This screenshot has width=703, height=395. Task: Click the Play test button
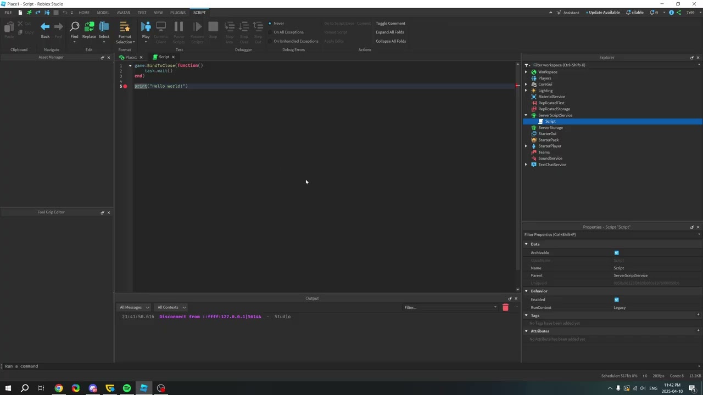pyautogui.click(x=146, y=27)
